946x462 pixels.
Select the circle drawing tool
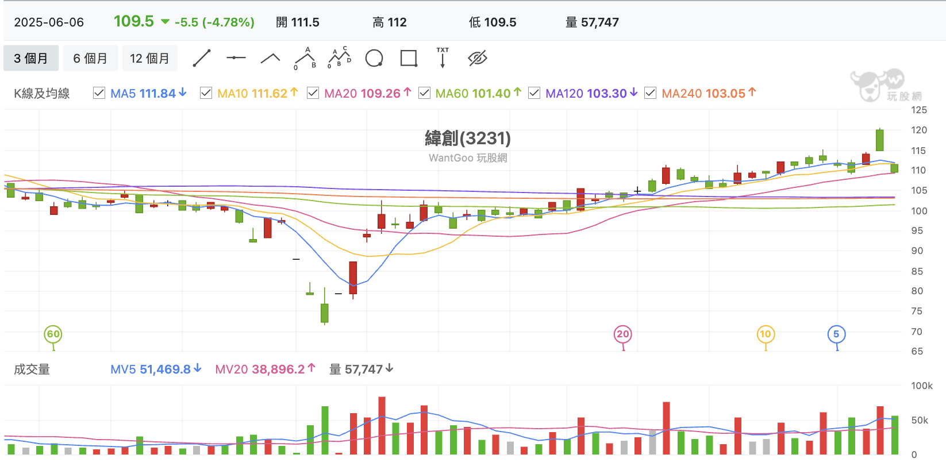coord(374,58)
